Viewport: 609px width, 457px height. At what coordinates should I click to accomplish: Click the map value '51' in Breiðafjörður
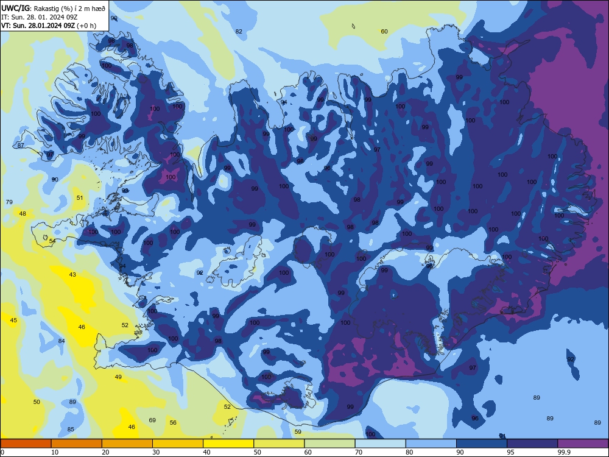(x=80, y=198)
